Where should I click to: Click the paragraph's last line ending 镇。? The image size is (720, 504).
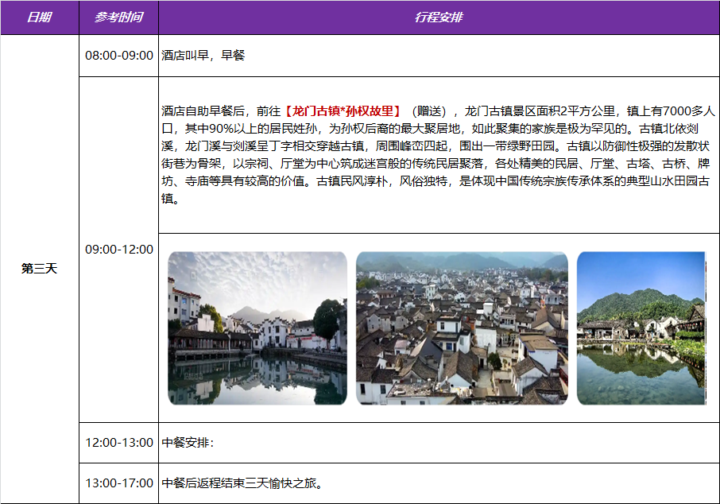point(168,199)
